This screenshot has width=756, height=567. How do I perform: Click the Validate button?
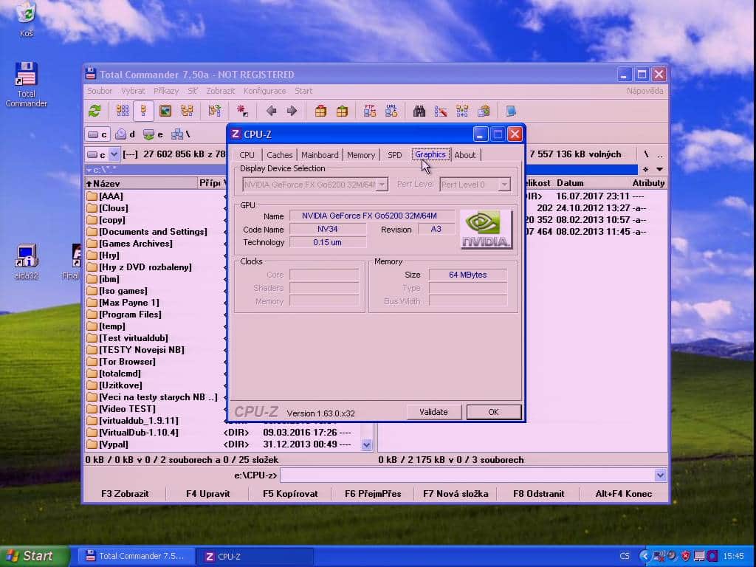point(433,412)
